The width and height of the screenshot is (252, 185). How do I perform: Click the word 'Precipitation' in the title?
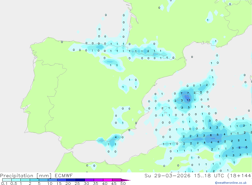[x=17, y=176]
